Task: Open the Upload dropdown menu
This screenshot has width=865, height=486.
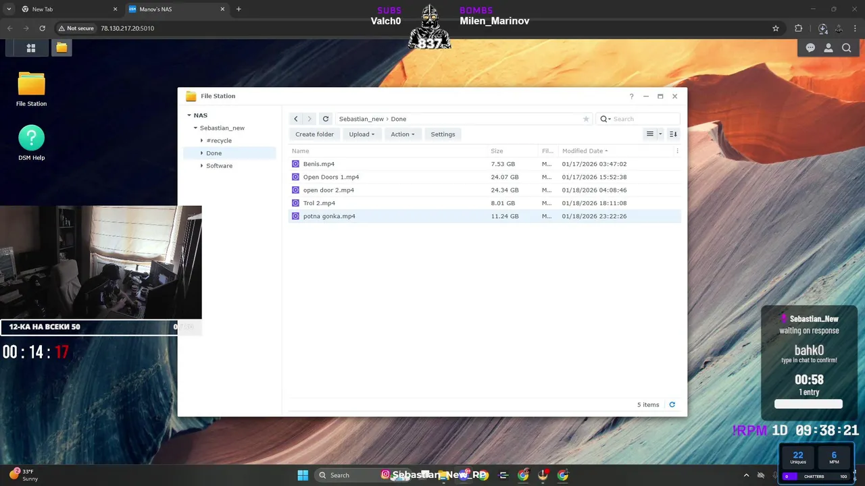Action: [x=362, y=134]
